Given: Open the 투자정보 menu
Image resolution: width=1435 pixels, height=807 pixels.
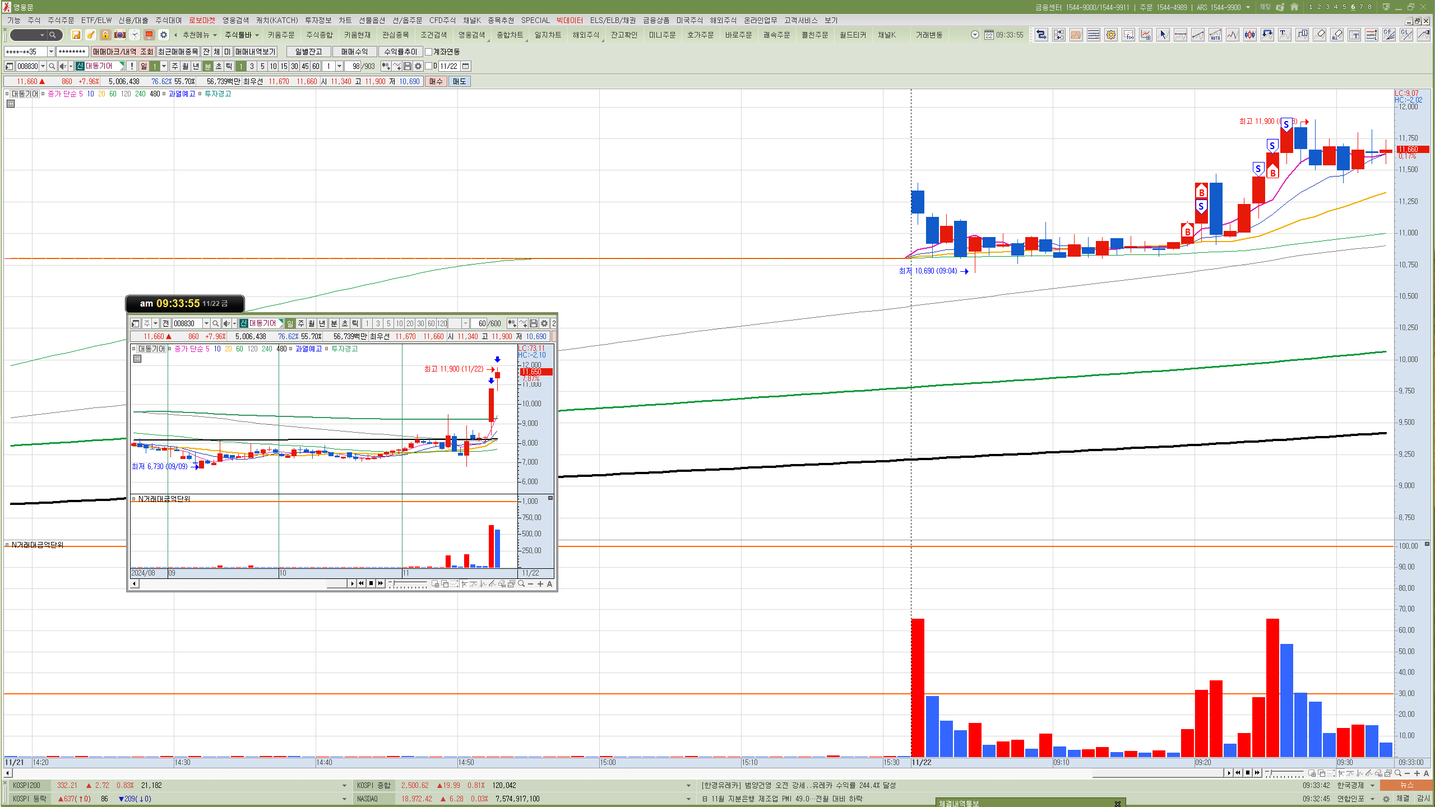Looking at the screenshot, I should 318,20.
